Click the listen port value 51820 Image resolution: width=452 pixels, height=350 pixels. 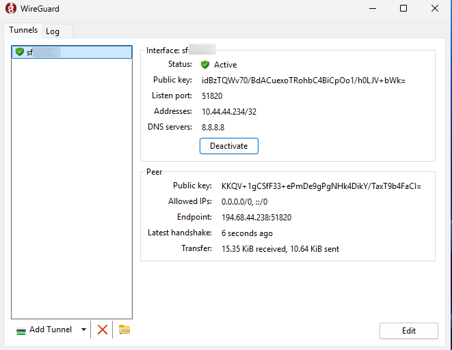click(212, 96)
